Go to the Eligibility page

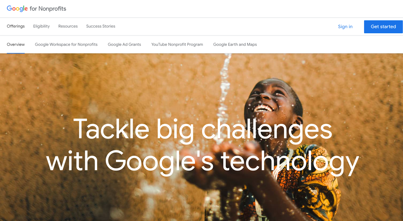tap(41, 26)
